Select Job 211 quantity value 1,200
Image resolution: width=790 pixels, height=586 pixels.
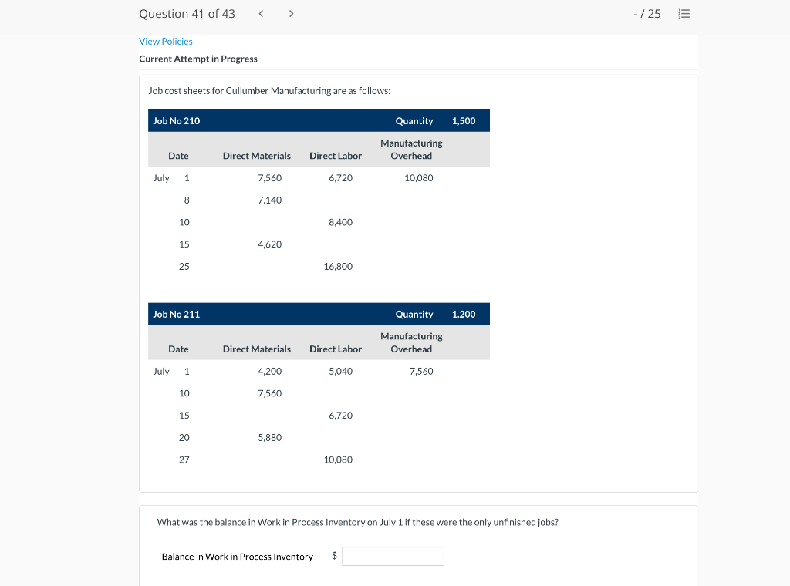point(464,314)
